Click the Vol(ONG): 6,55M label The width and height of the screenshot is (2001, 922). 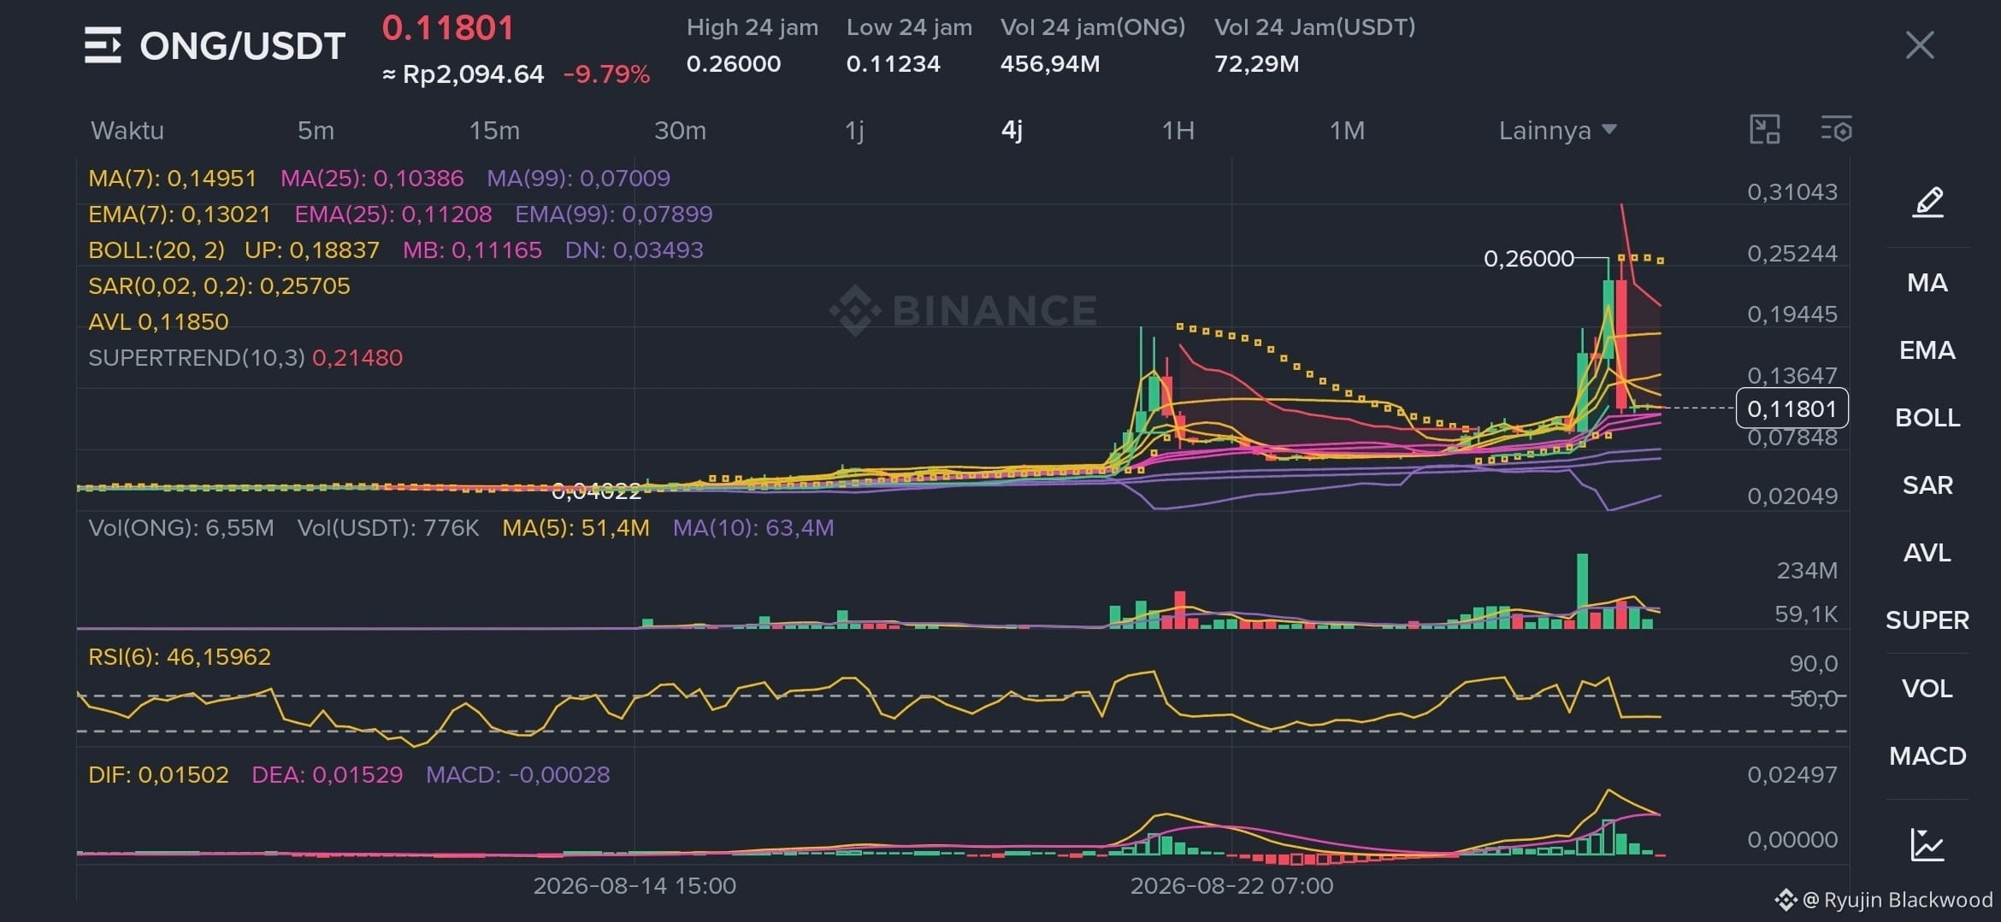coord(181,528)
